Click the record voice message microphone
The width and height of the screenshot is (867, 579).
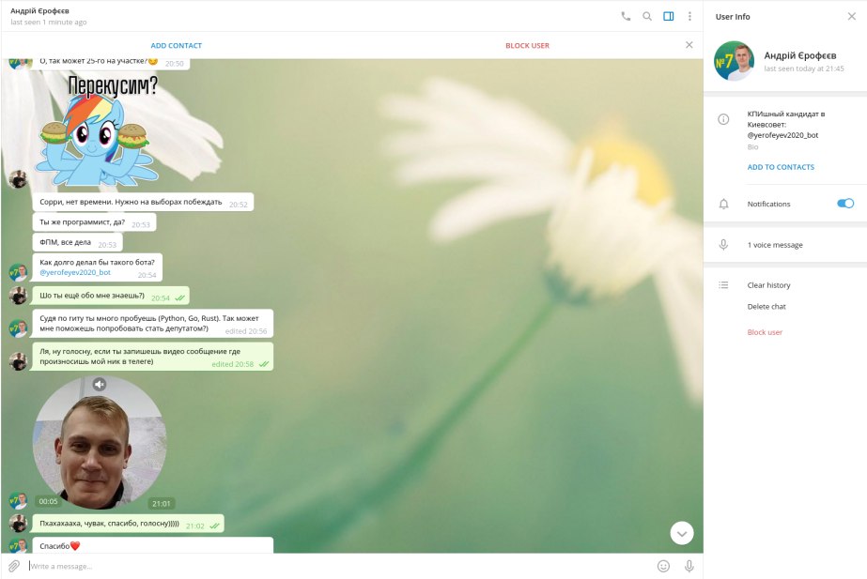coord(689,566)
